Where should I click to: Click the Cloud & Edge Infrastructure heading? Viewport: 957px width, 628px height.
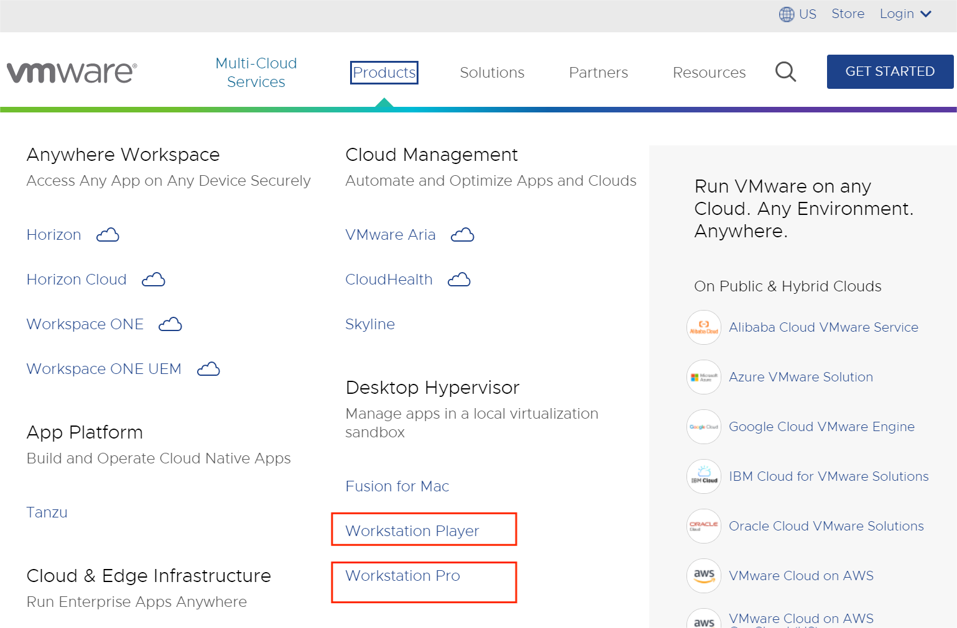tap(149, 576)
